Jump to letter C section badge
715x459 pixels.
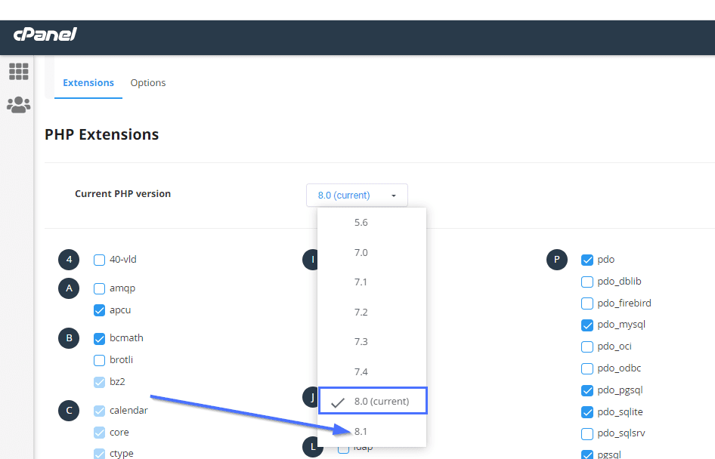click(x=69, y=411)
